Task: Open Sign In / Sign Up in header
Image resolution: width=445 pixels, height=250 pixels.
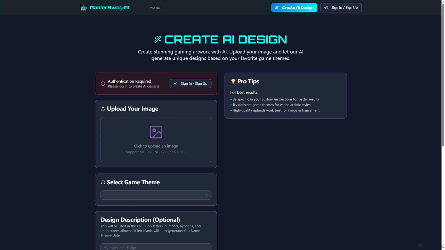Action: click(x=341, y=8)
